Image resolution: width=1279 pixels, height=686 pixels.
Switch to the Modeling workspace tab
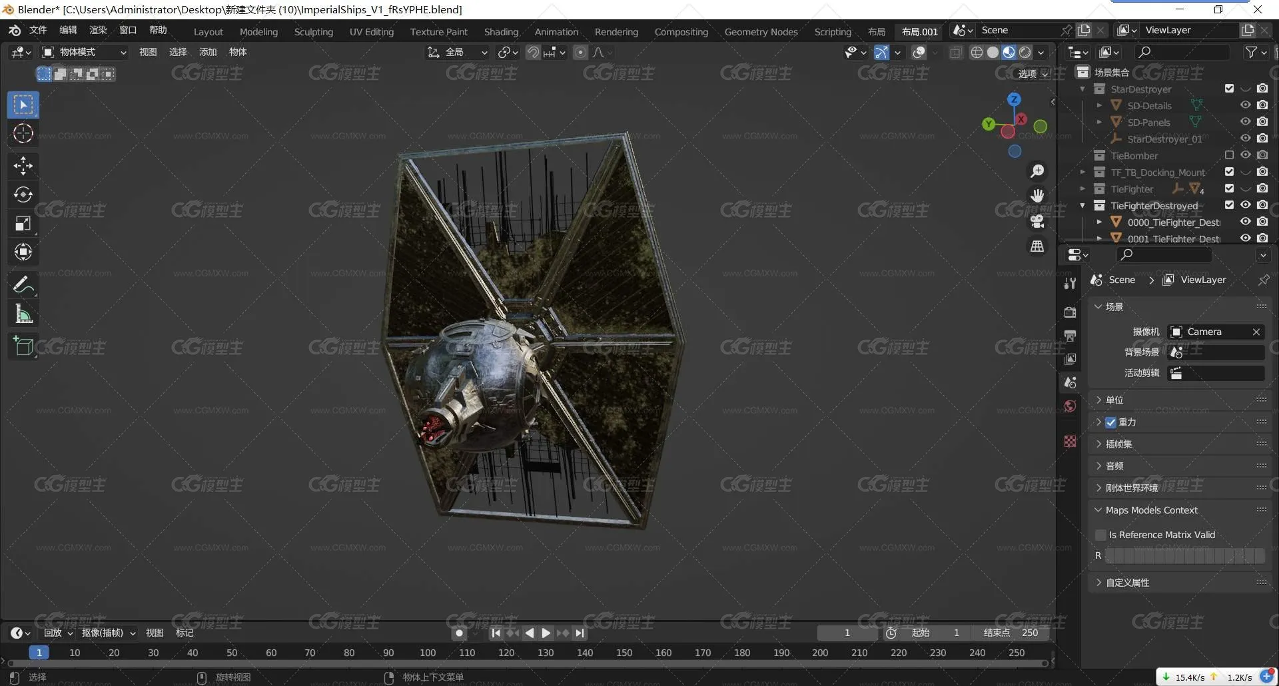258,32
